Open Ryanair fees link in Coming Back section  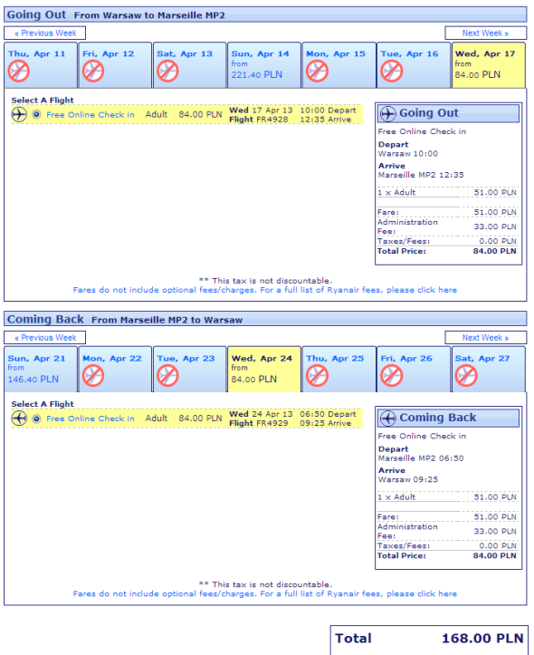[265, 593]
